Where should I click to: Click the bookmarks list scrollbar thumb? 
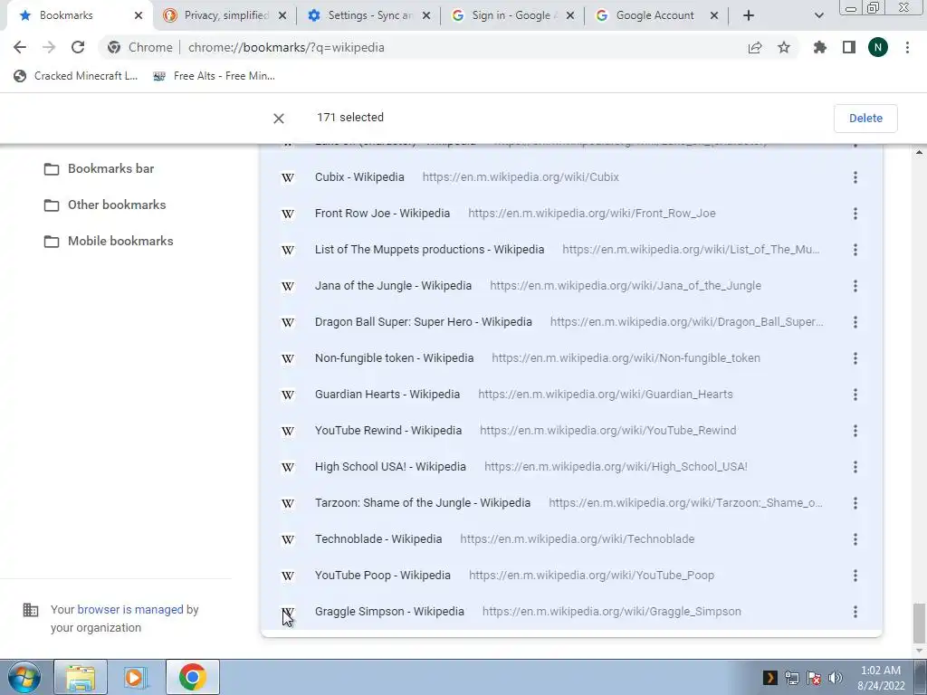(x=919, y=623)
